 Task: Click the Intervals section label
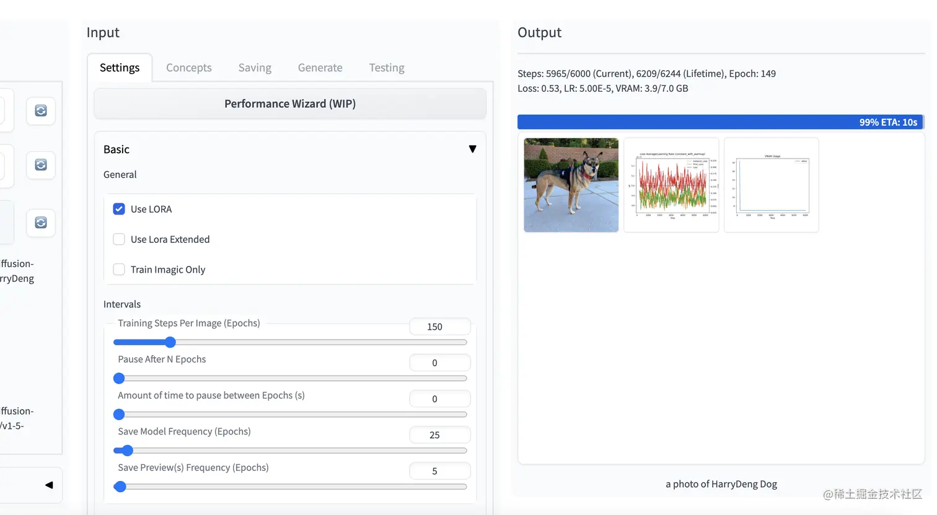pyautogui.click(x=122, y=304)
